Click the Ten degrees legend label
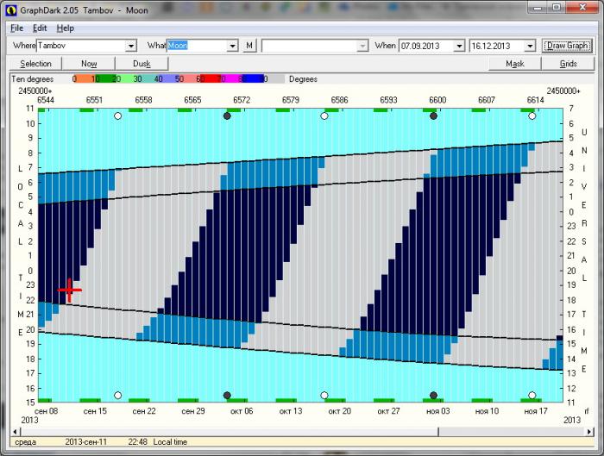Image resolution: width=604 pixels, height=456 pixels. (x=33, y=79)
